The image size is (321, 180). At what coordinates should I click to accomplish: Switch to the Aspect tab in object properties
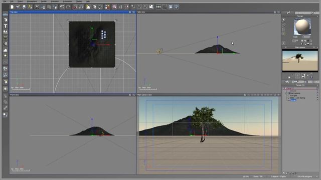[x=288, y=13]
